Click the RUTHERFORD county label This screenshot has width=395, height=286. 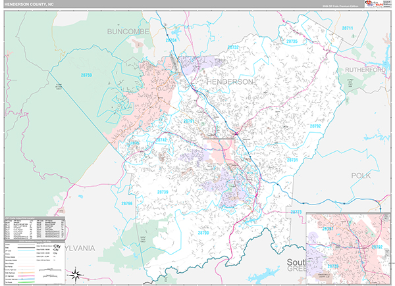[365, 70]
